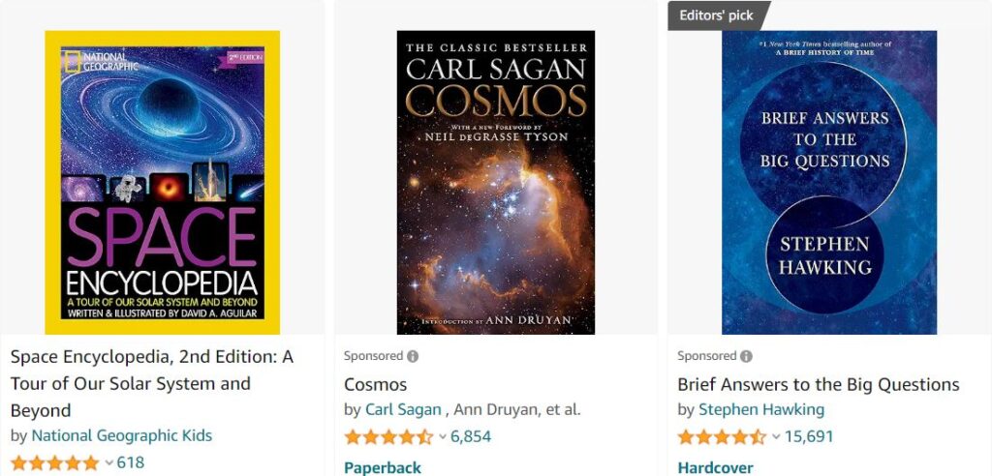This screenshot has height=476, width=992.
Task: Open the Cosmos book cover image
Action: pyautogui.click(x=496, y=182)
